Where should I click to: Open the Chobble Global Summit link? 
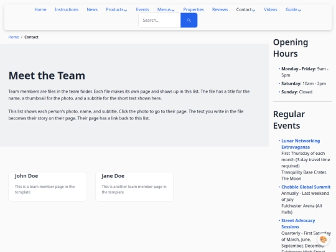pyautogui.click(x=306, y=187)
